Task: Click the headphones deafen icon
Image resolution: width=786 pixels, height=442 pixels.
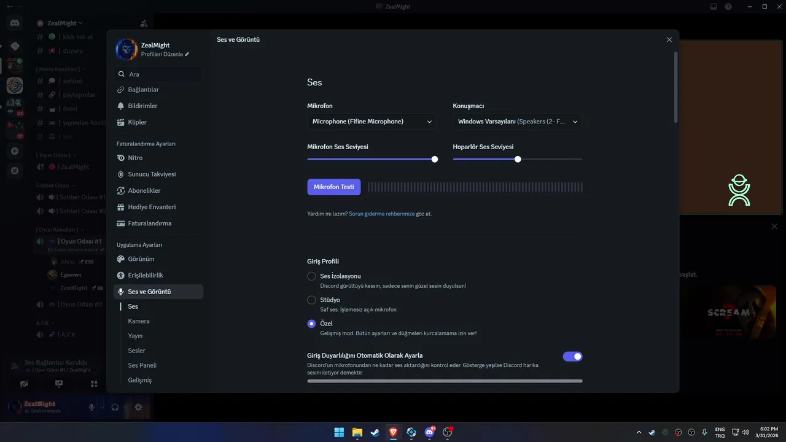Action: (x=115, y=407)
